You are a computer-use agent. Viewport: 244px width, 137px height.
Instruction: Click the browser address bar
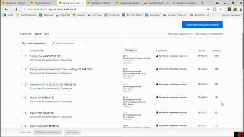(115, 9)
